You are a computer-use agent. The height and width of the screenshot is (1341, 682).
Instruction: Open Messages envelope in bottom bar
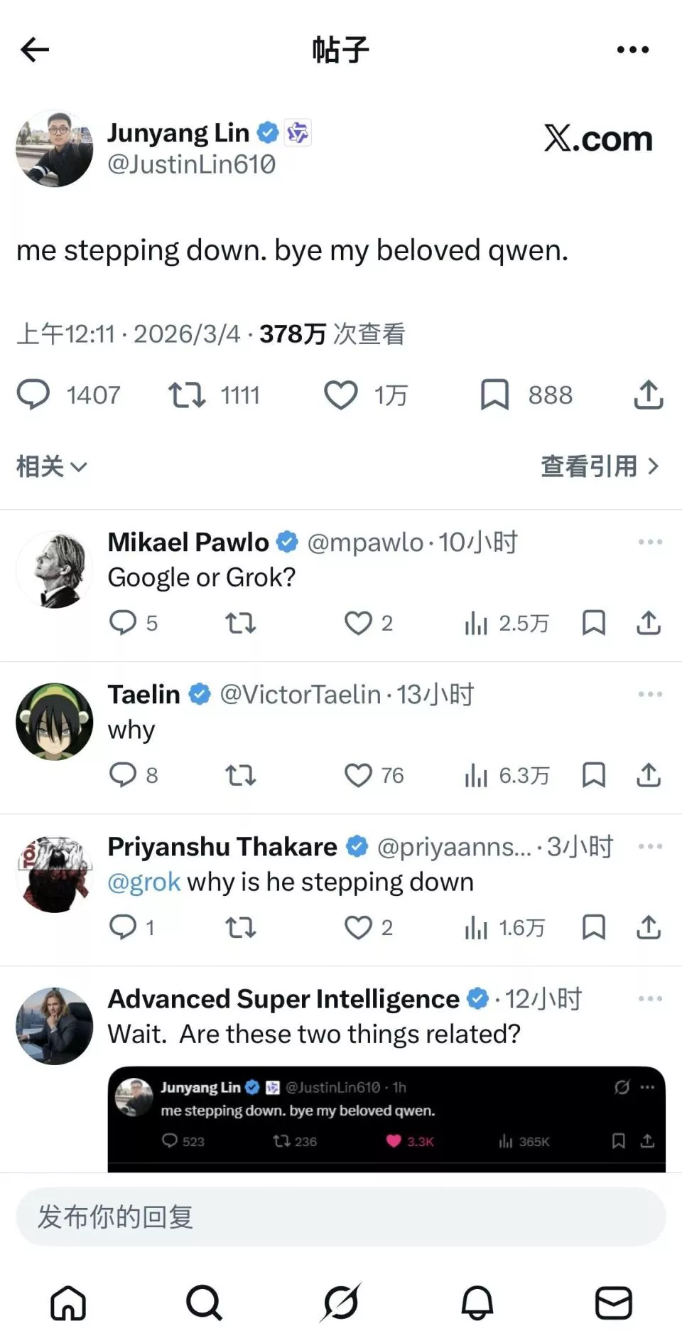click(613, 1303)
